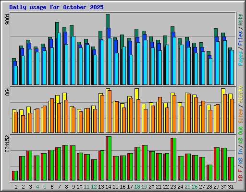The image size is (246, 192).
Task: Click day 23 on the date axis
Action: 173,187
